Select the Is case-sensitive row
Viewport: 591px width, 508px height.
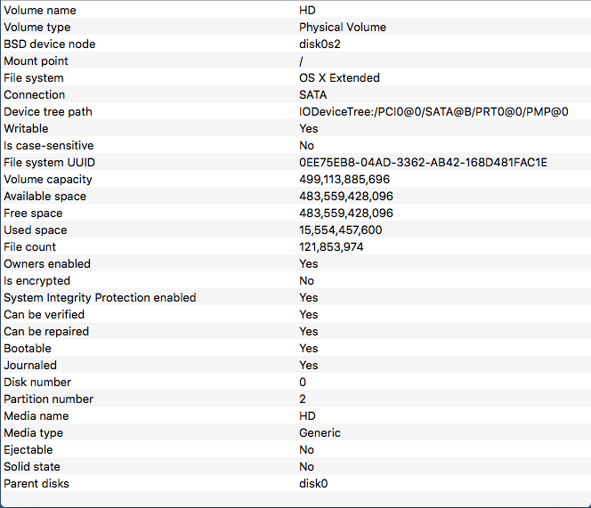coord(295,146)
